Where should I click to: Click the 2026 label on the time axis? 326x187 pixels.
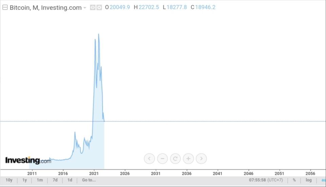[125, 173]
